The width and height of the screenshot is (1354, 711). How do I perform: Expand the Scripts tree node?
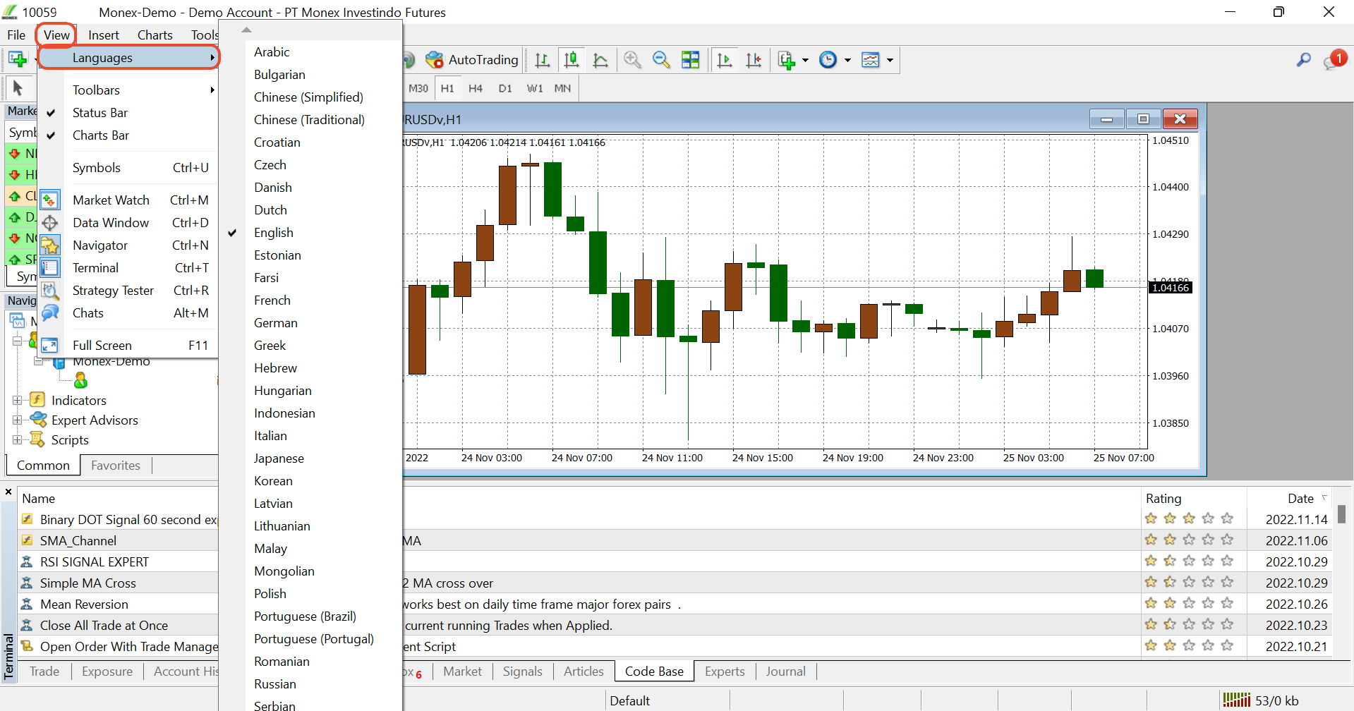[17, 439]
